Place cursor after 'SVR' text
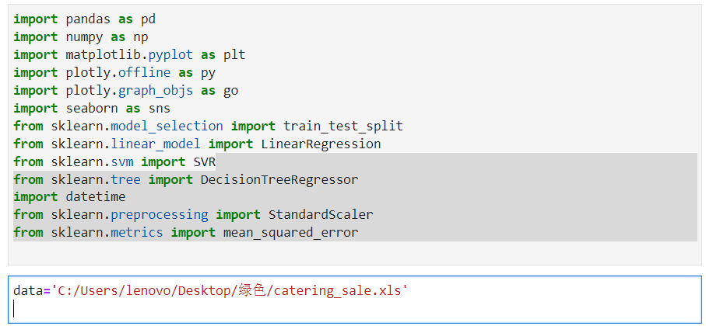This screenshot has height=326, width=706. coord(216,161)
